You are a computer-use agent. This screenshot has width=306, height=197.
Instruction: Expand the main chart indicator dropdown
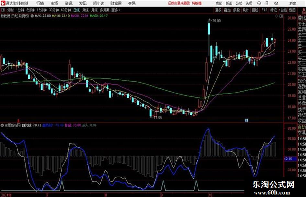click(32, 16)
